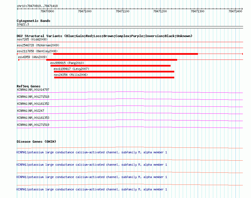The image size is (251, 198).
Task: Click the thin red line under nsv7265
Action: pyautogui.click(x=130, y=42)
